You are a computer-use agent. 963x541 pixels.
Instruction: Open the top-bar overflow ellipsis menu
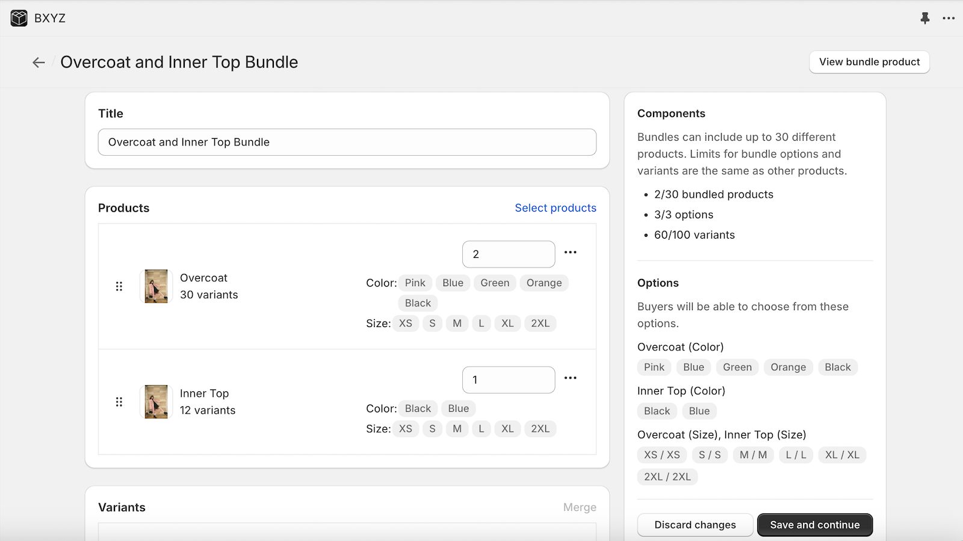point(948,19)
